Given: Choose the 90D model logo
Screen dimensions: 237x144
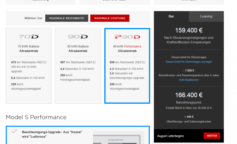Looking at the screenshot, I should click(x=78, y=37).
